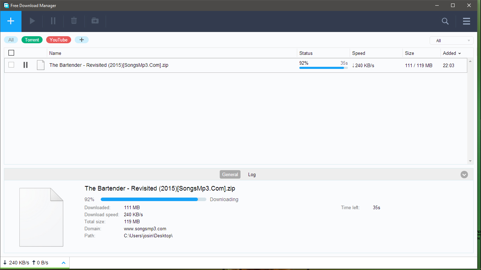
Task: Switch to the Log tab
Action: coord(252,174)
